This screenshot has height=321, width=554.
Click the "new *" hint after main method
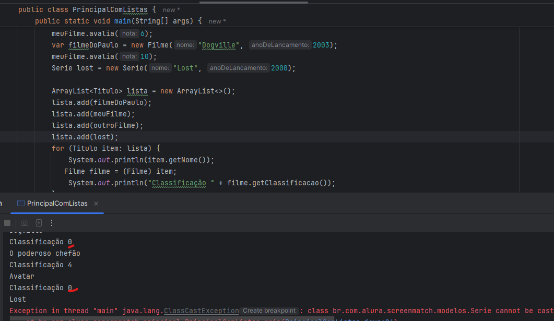(x=217, y=21)
